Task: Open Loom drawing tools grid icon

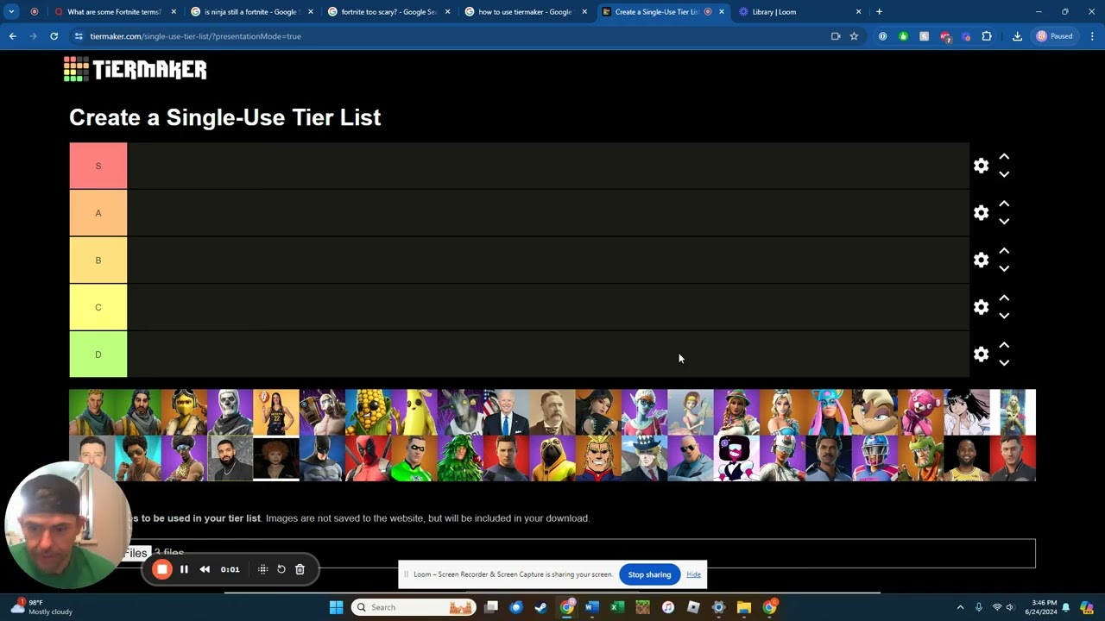Action: (262, 569)
